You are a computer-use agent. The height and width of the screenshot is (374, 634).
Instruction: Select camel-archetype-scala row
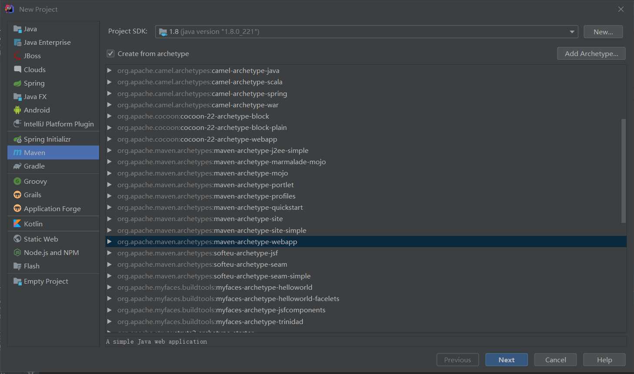click(x=366, y=82)
